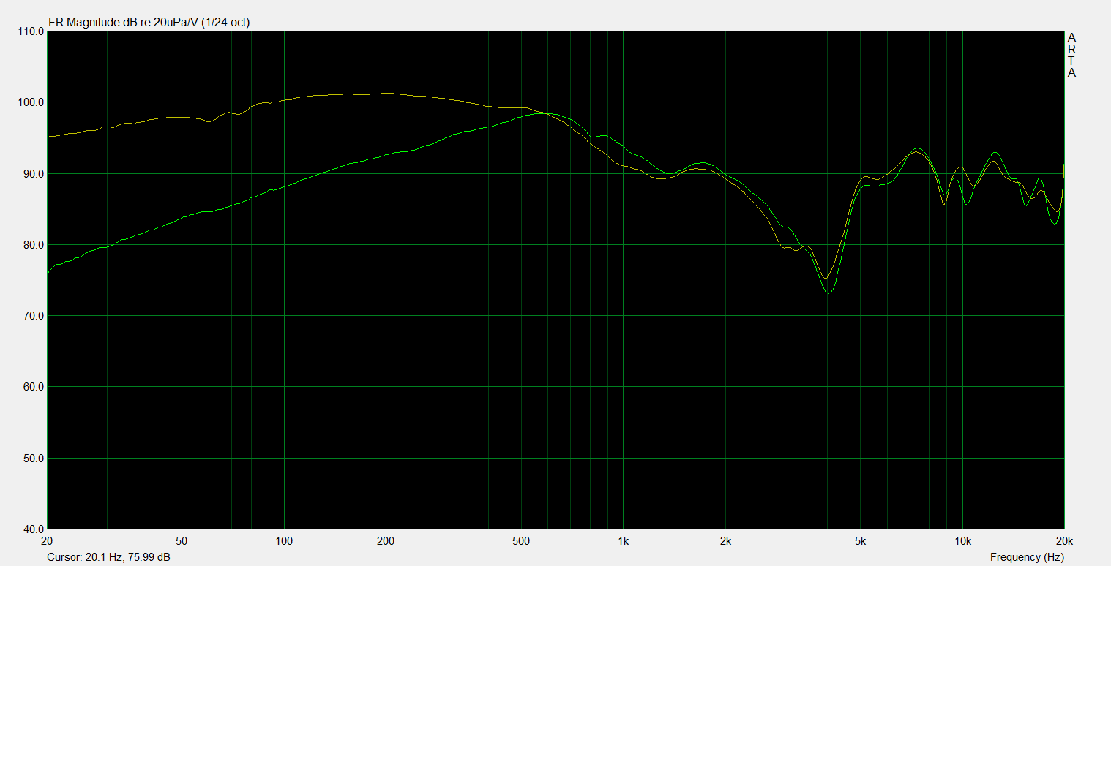Click the yellow curve's peak near 200 Hz

tap(386, 93)
